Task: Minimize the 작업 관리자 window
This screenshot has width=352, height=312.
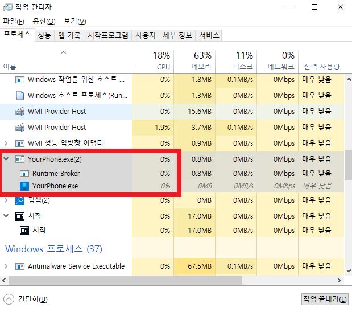Action: [x=289, y=7]
